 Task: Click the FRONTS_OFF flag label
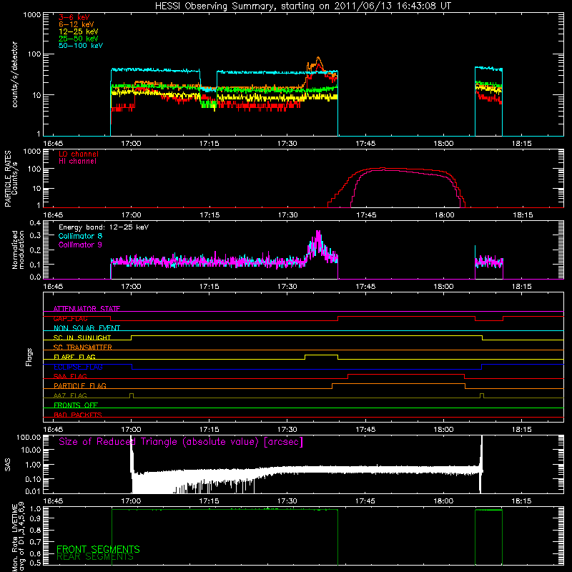(x=76, y=405)
